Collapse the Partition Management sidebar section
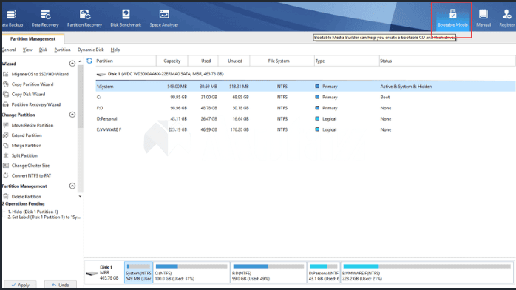516x290 pixels. point(72,186)
